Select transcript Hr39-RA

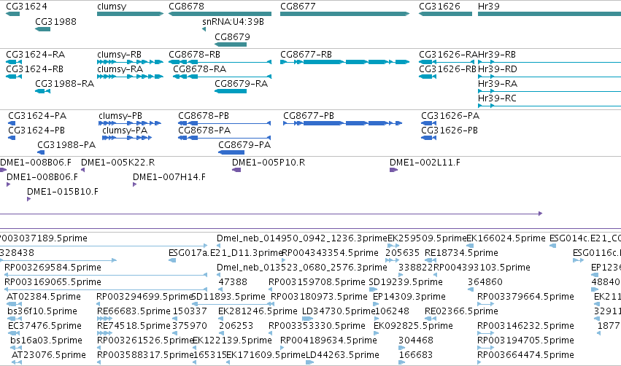[498, 84]
